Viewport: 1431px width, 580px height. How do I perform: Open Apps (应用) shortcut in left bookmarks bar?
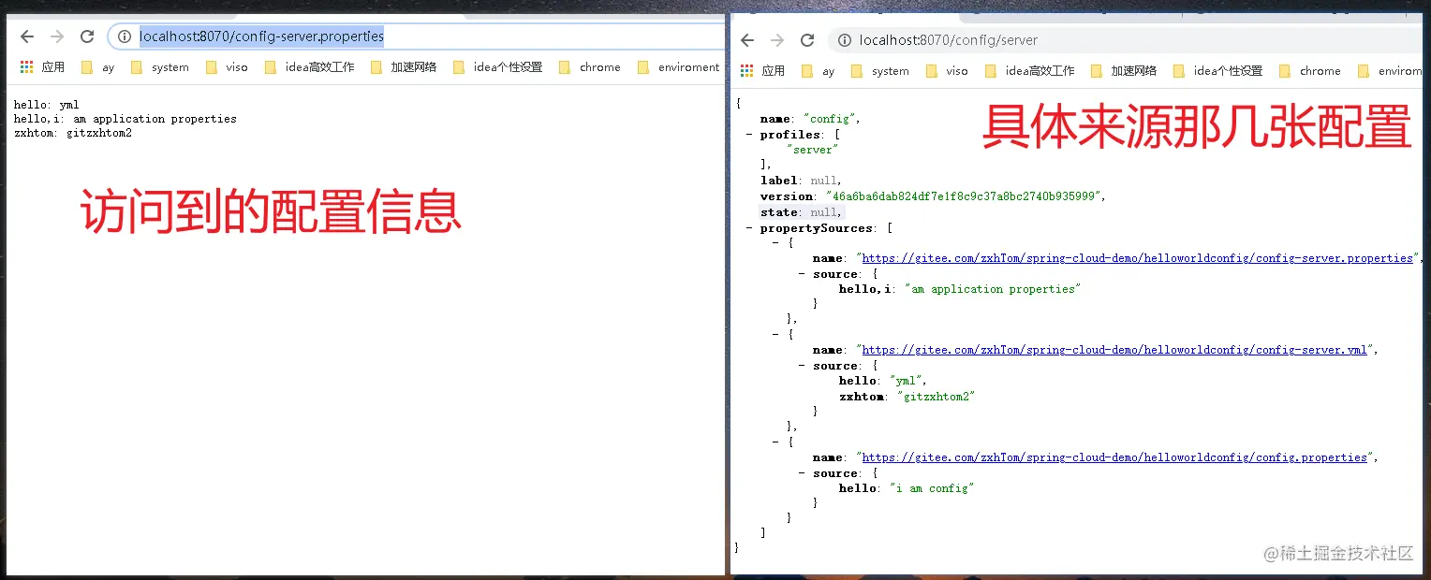tap(43, 67)
